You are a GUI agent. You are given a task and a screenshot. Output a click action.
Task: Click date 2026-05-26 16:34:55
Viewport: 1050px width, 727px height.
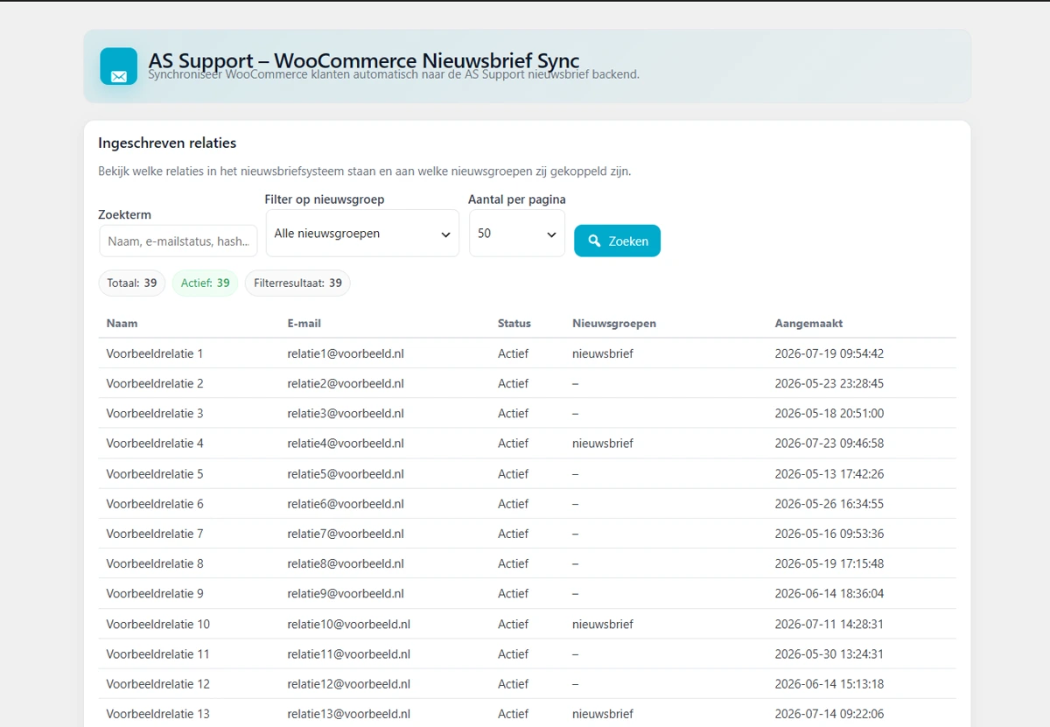click(x=829, y=503)
